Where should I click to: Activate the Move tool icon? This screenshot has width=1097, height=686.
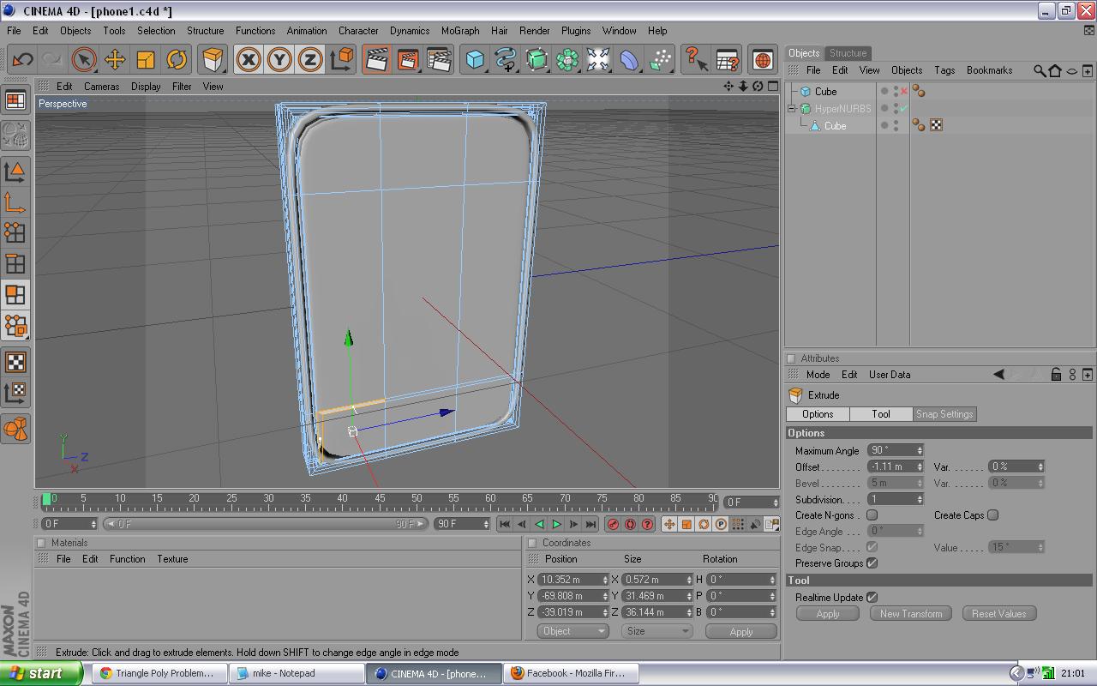(115, 59)
